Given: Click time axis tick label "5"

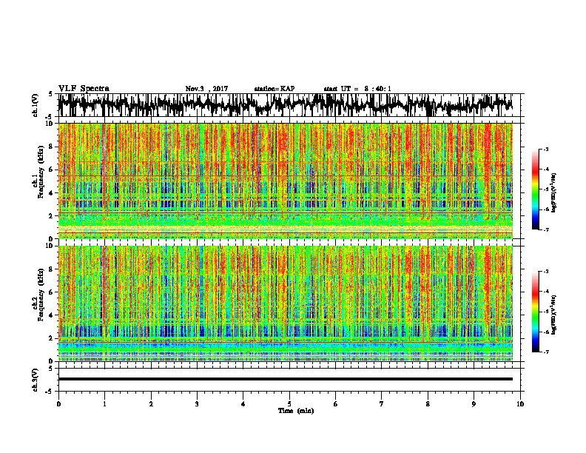Looking at the screenshot, I should 289,404.
